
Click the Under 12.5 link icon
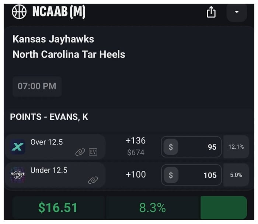93,180
